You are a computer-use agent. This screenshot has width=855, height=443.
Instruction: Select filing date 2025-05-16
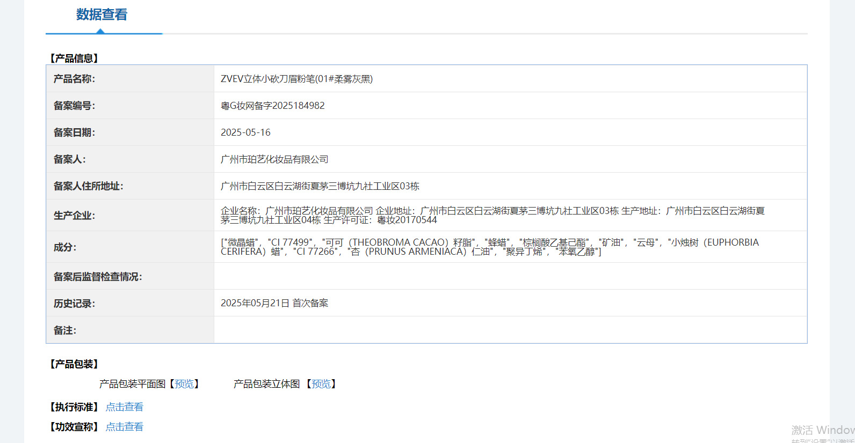[245, 132]
